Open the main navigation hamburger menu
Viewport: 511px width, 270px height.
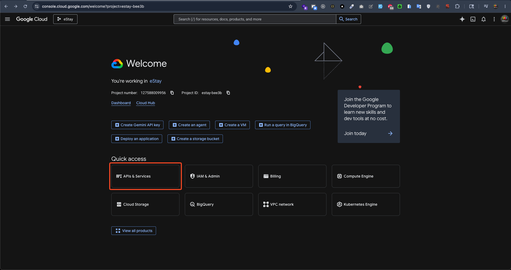coord(7,19)
